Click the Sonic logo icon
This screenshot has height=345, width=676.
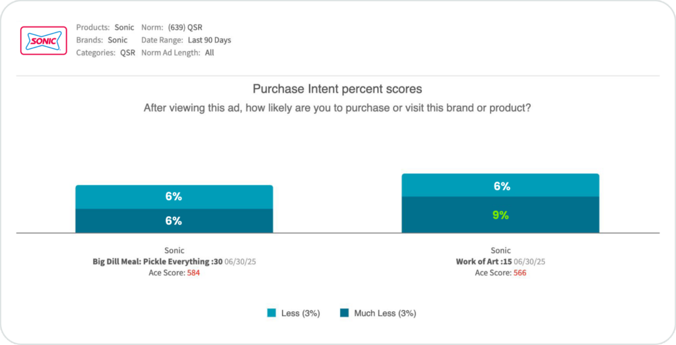click(44, 40)
